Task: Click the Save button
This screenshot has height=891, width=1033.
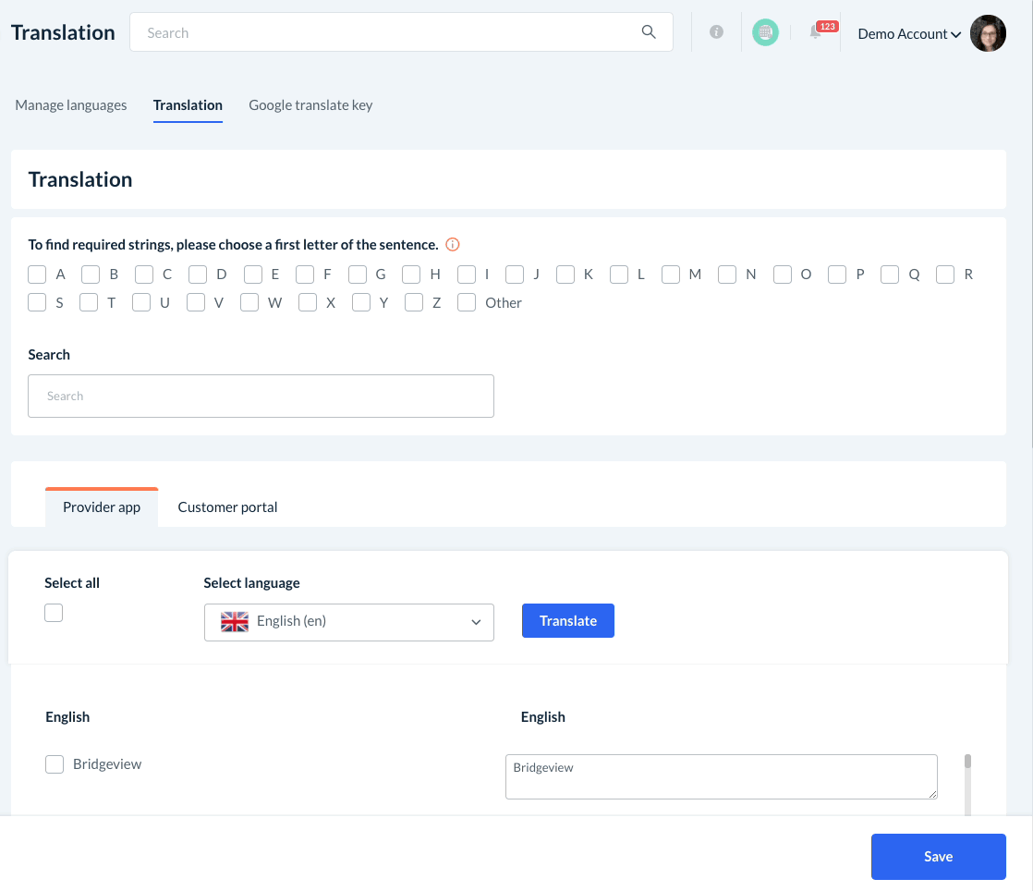Action: click(x=938, y=857)
